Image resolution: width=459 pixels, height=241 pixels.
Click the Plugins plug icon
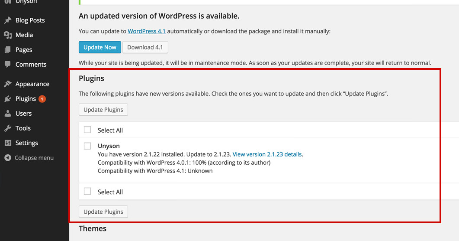(8, 99)
